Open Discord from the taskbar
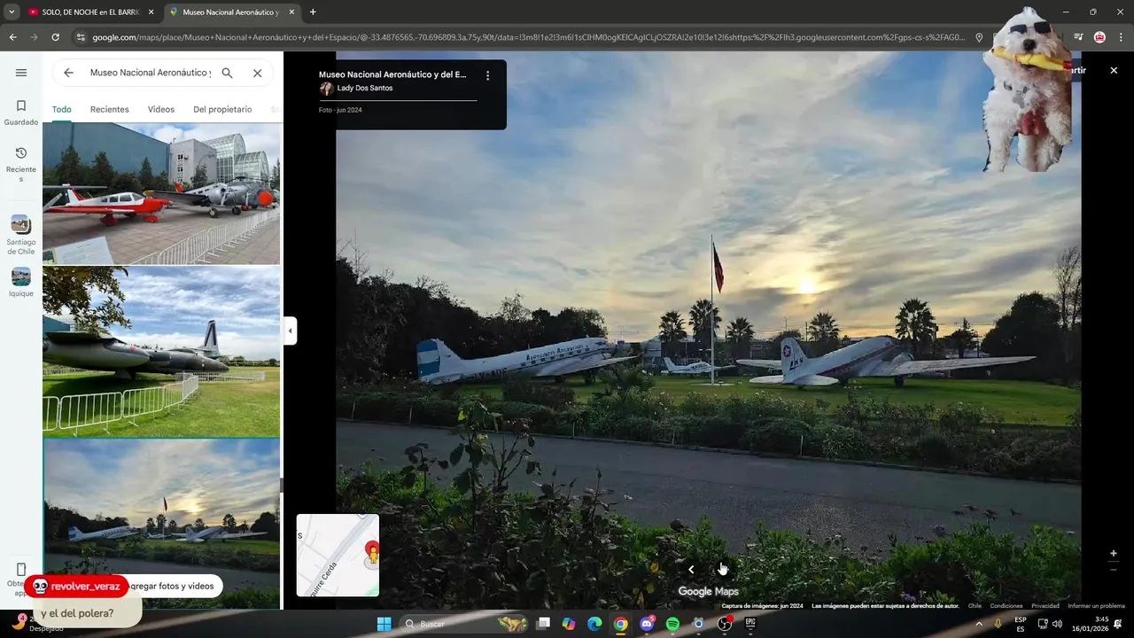 [647, 624]
